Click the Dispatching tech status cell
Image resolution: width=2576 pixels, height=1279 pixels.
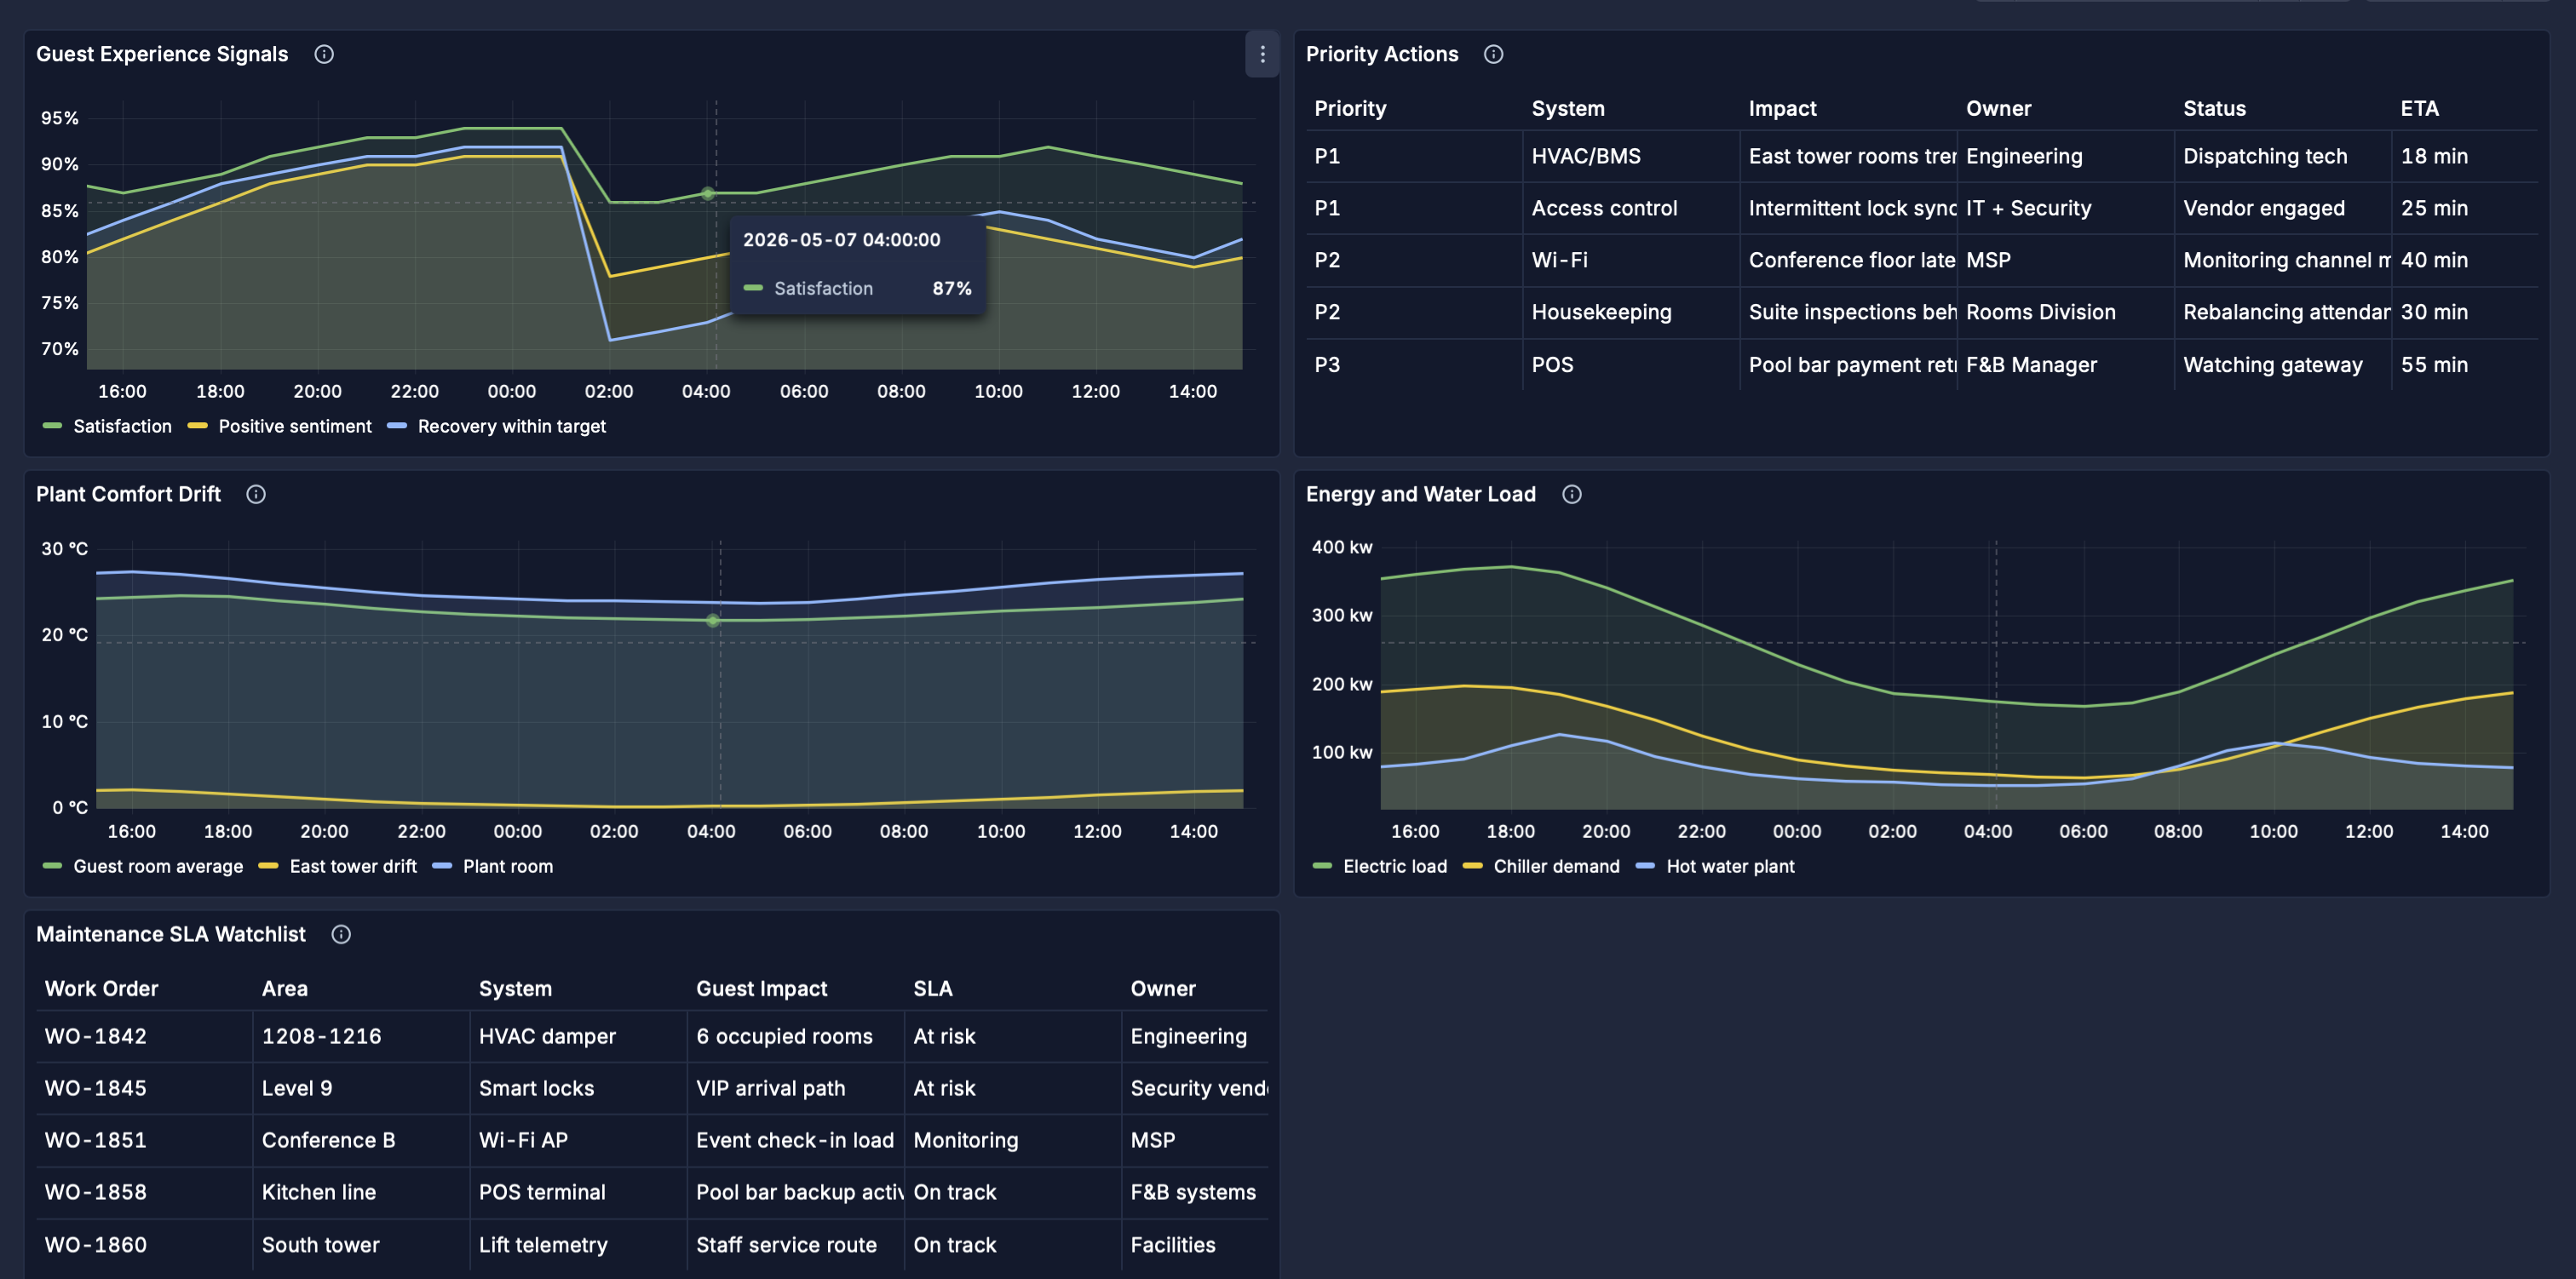click(x=2282, y=156)
